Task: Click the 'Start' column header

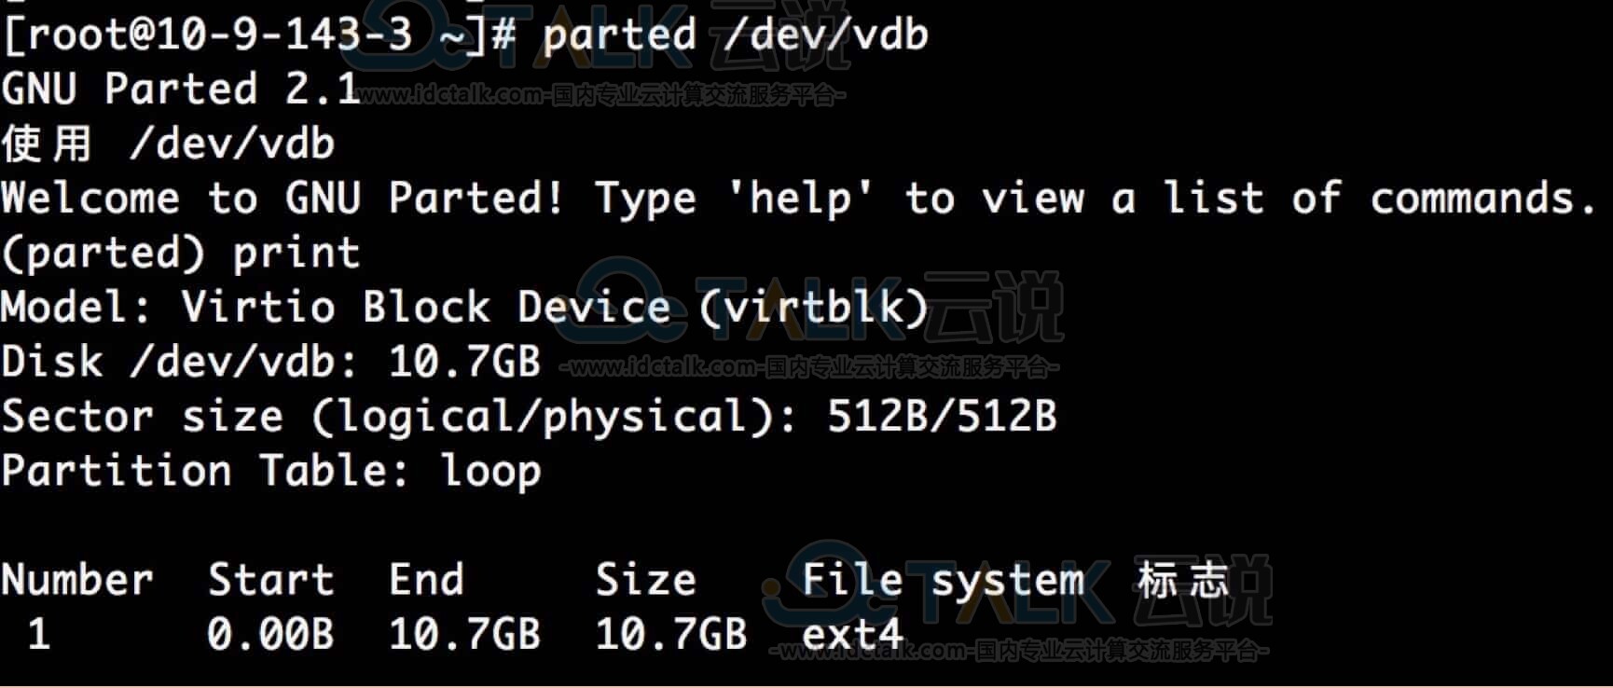Action: point(271,579)
